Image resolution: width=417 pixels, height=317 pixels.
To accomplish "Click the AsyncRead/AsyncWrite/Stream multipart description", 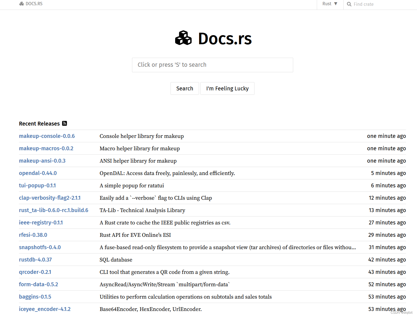I will click(165, 284).
